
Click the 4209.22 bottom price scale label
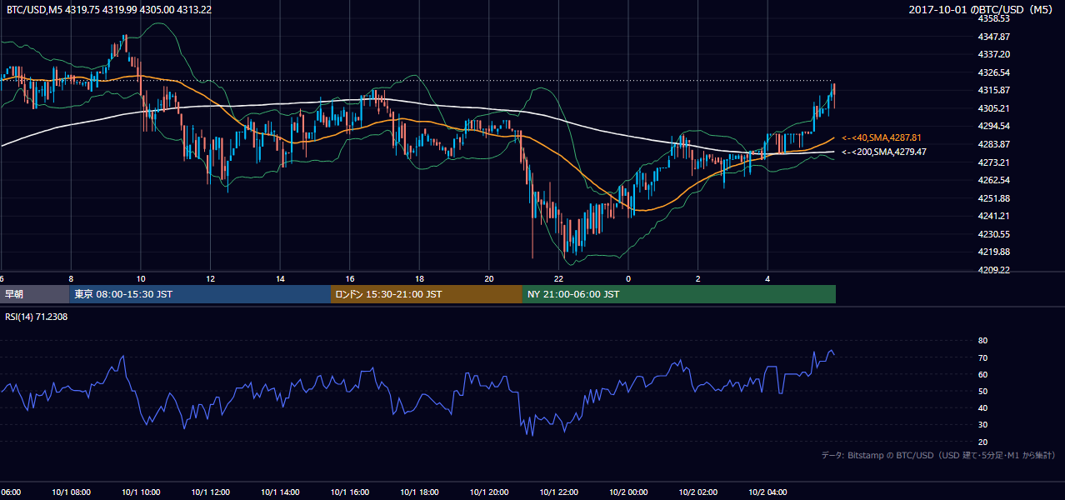pos(993,270)
